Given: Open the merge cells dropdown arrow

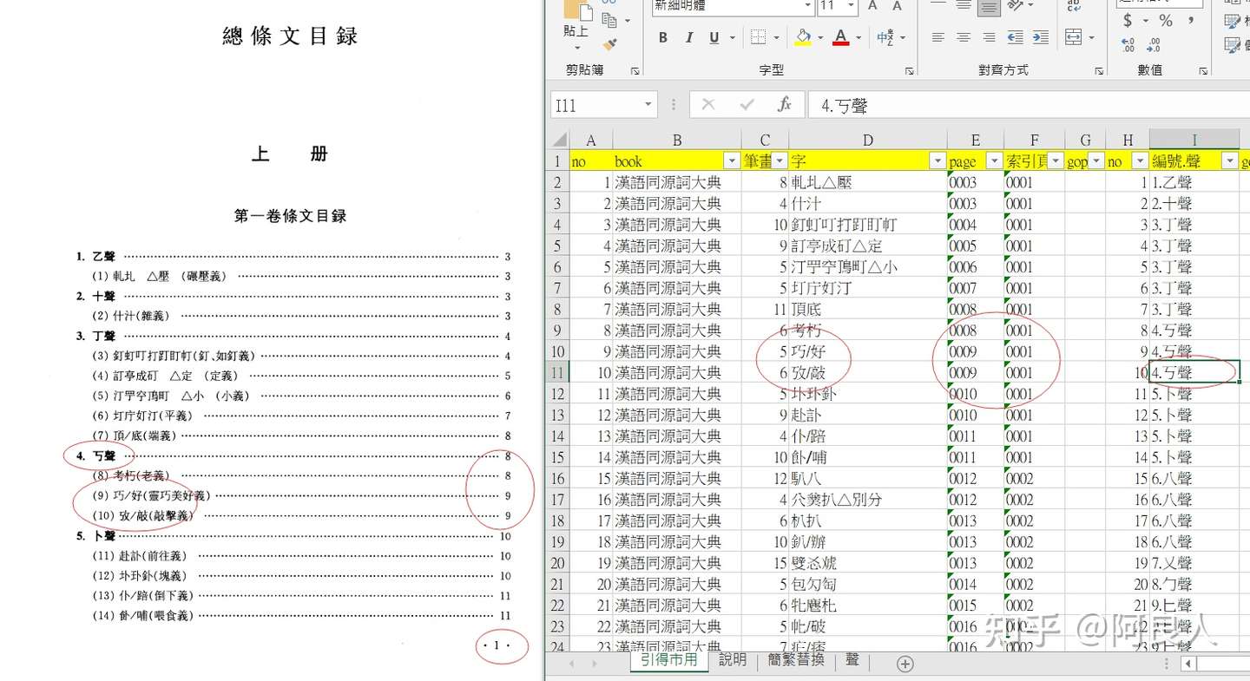Looking at the screenshot, I should pyautogui.click(x=1090, y=37).
